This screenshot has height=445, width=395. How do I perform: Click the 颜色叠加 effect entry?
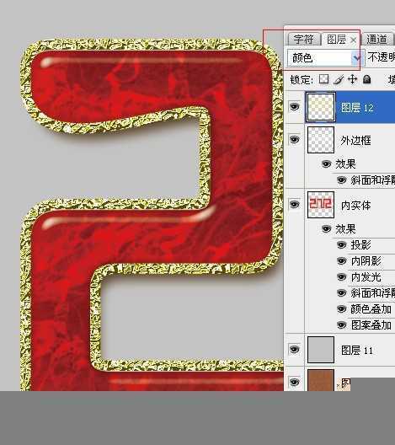click(x=371, y=309)
